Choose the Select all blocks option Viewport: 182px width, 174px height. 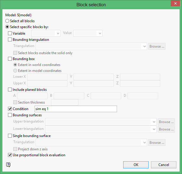coord(7,21)
